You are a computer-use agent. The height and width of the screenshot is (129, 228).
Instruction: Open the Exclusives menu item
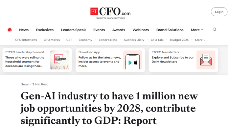(x=45, y=30)
